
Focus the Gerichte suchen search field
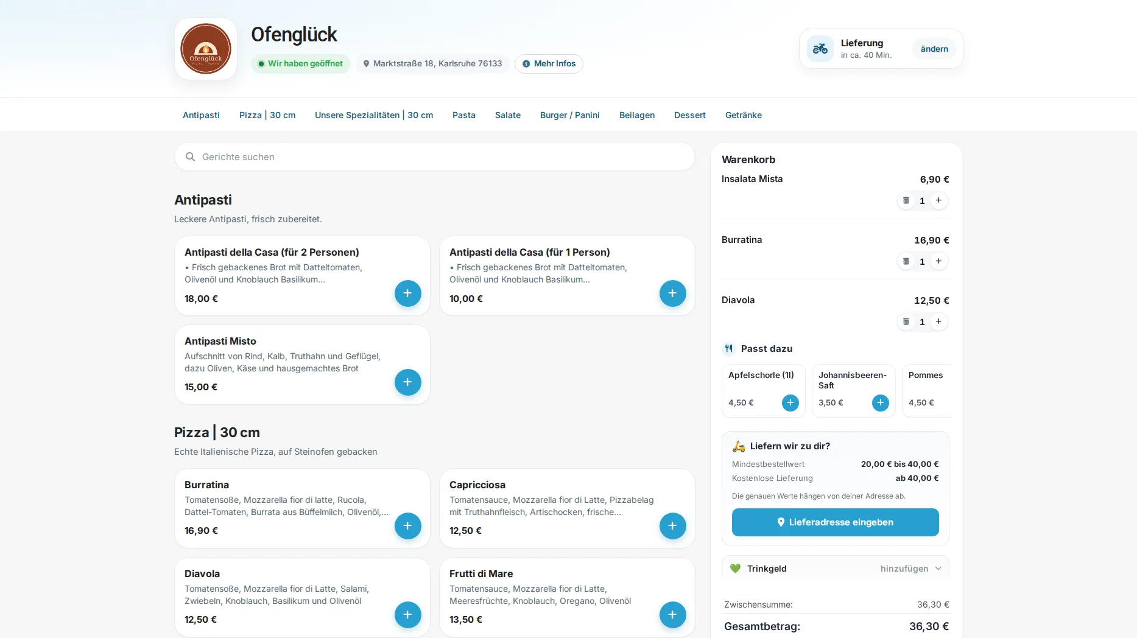[x=435, y=157]
